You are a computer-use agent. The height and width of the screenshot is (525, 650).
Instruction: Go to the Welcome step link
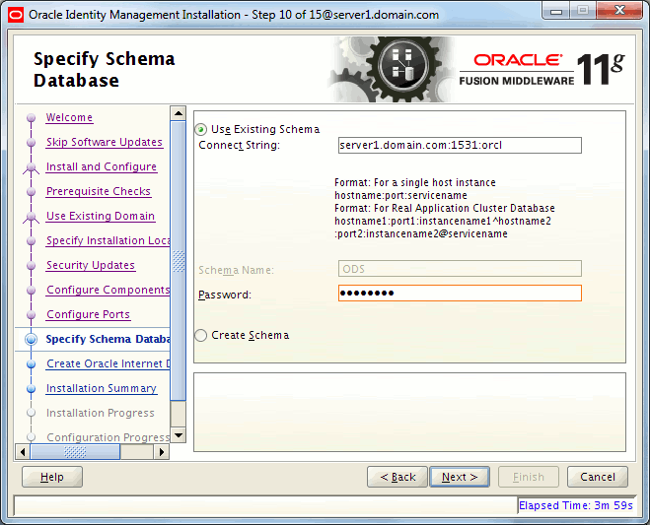pyautogui.click(x=69, y=117)
